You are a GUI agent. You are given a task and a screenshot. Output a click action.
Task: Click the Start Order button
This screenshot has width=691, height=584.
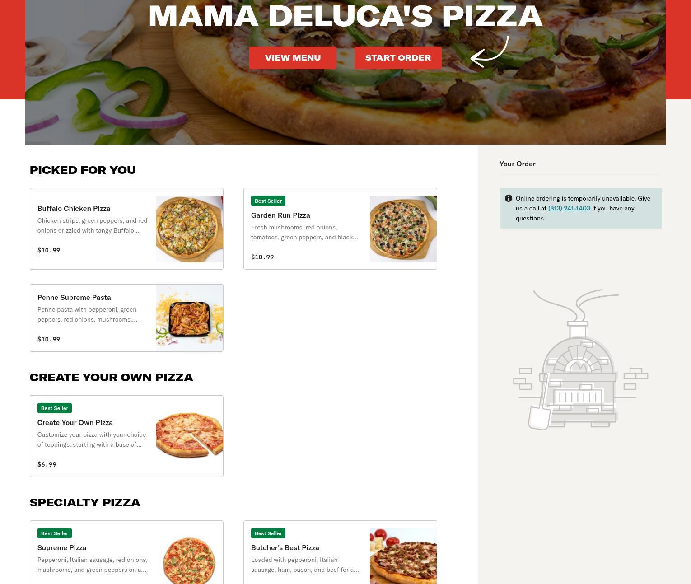pyautogui.click(x=398, y=58)
